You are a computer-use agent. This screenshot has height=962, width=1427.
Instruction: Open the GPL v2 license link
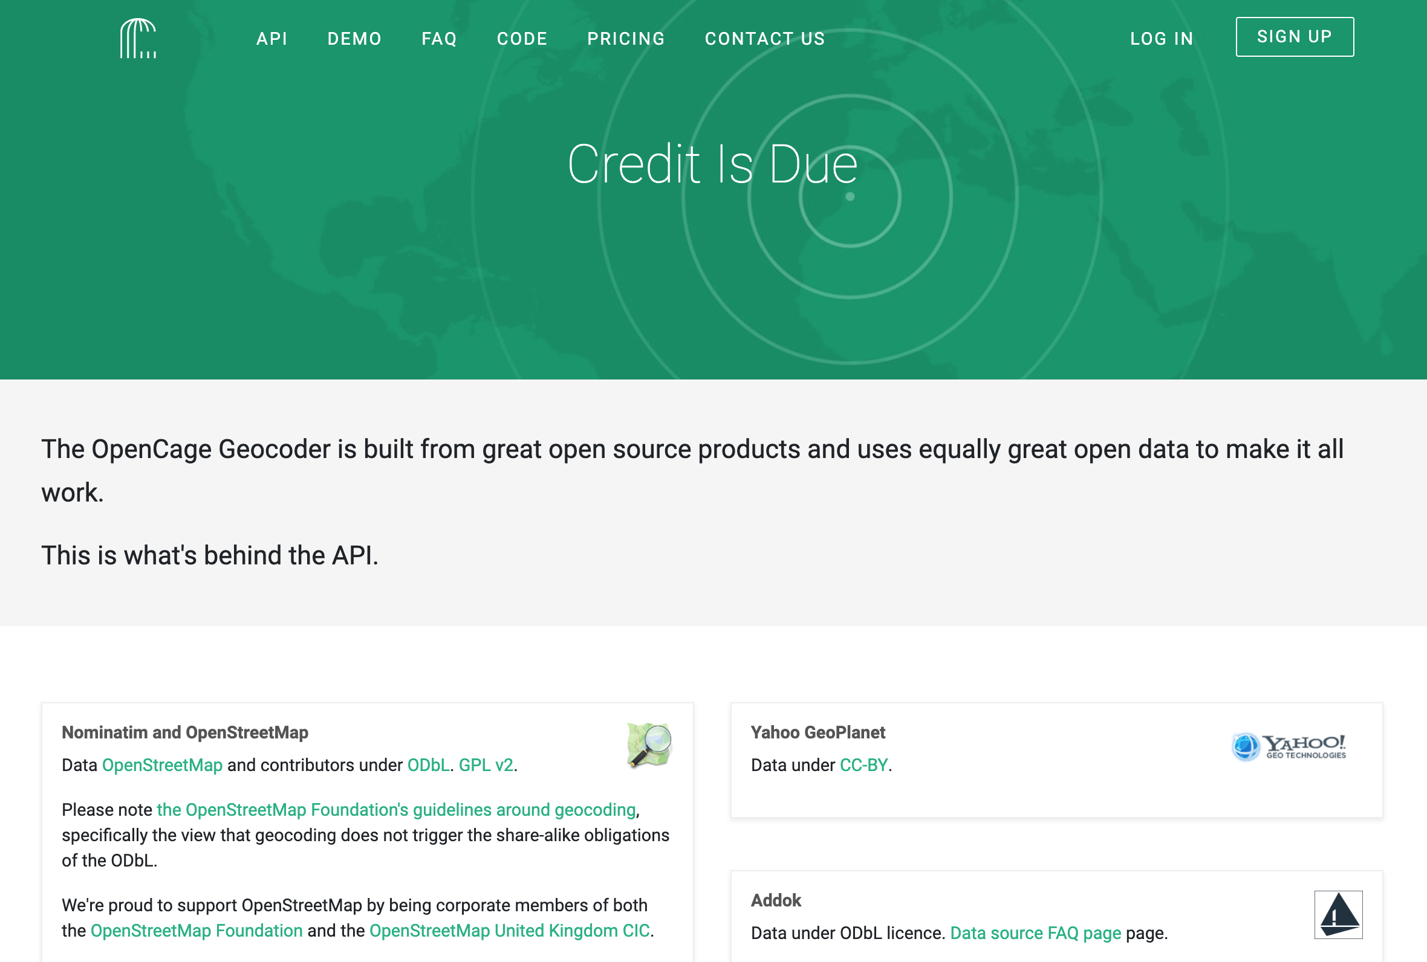point(486,765)
